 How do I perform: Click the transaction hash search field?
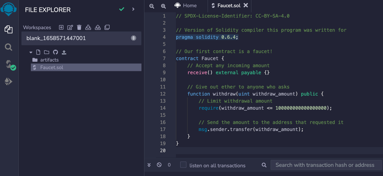[x=326, y=165]
